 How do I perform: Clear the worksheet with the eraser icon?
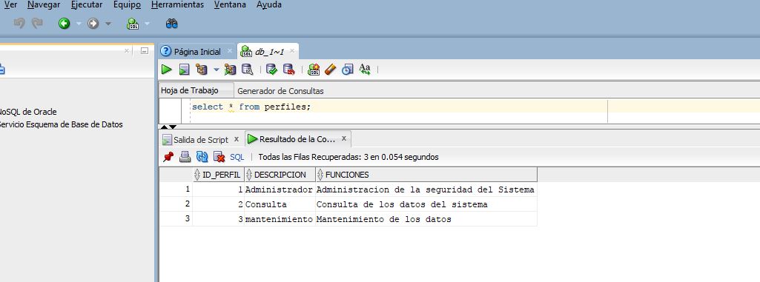click(330, 70)
